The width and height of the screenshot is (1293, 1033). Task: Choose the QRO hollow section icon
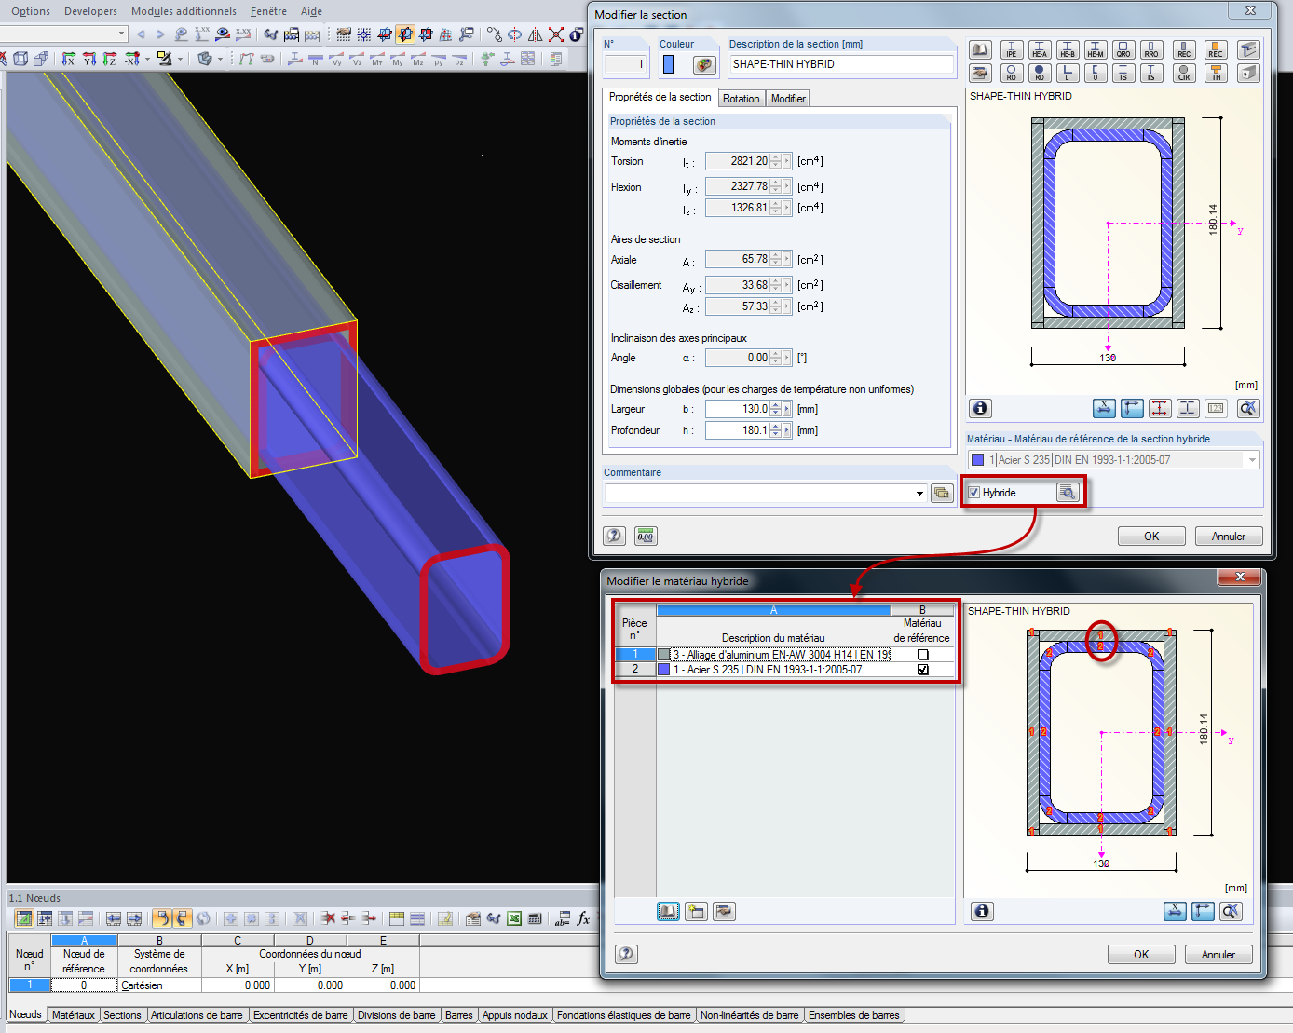[x=1123, y=49]
